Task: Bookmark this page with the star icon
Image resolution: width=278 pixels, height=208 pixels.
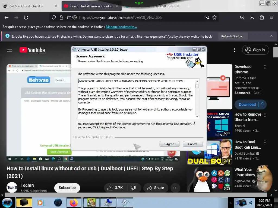Action: [x=214, y=18]
